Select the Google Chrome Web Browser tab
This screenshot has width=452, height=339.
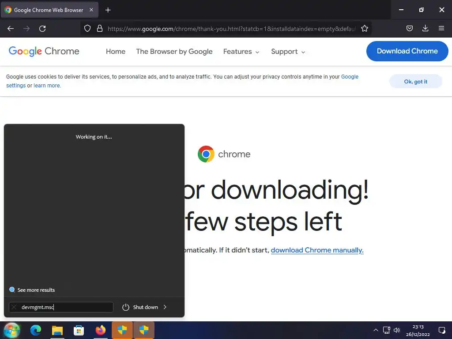[x=49, y=10]
